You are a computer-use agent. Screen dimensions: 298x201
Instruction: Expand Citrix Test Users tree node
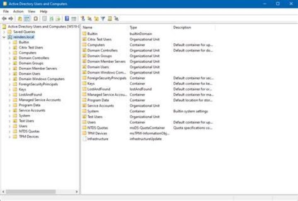pyautogui.click(x=10, y=48)
